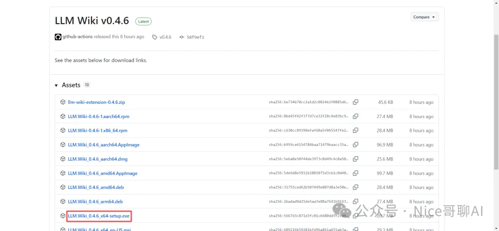Viewport: 499px width, 231px height.
Task: Click the 45.6 KB file size
Action: pos(385,102)
